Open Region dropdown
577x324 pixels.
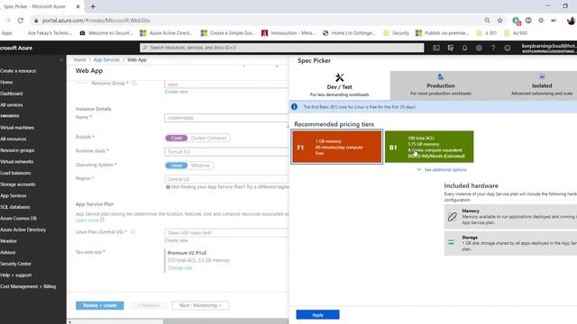pos(226,179)
